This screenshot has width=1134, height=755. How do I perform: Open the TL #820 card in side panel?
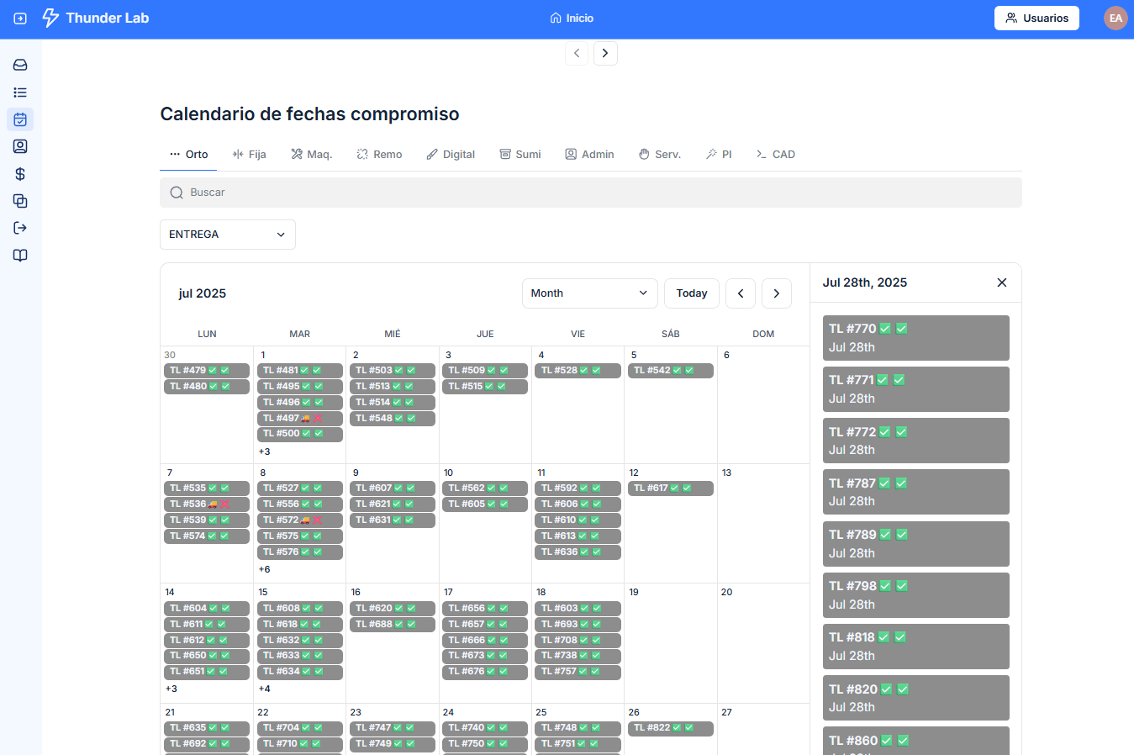point(916,698)
